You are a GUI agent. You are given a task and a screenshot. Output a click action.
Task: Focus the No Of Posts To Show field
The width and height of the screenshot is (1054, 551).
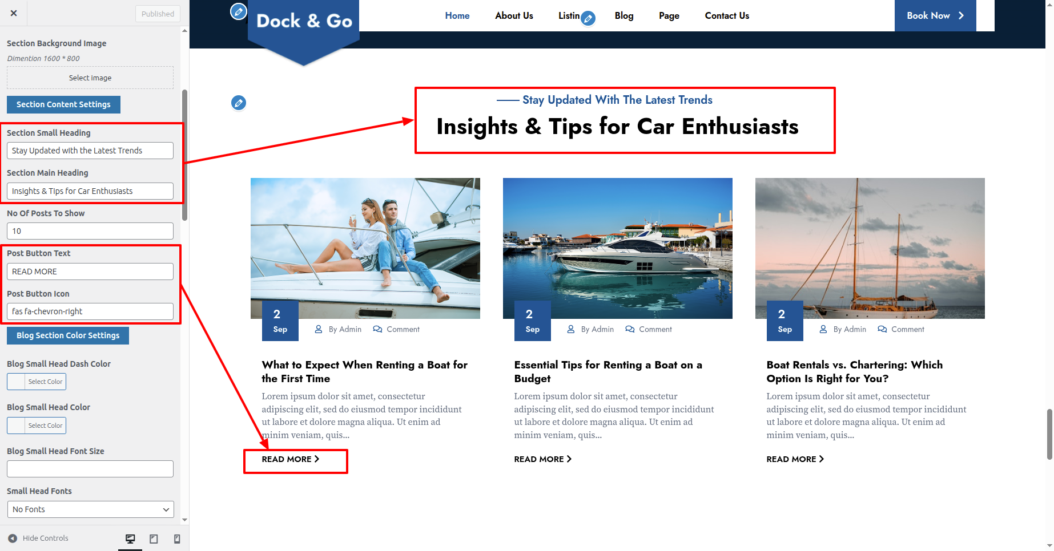point(90,231)
